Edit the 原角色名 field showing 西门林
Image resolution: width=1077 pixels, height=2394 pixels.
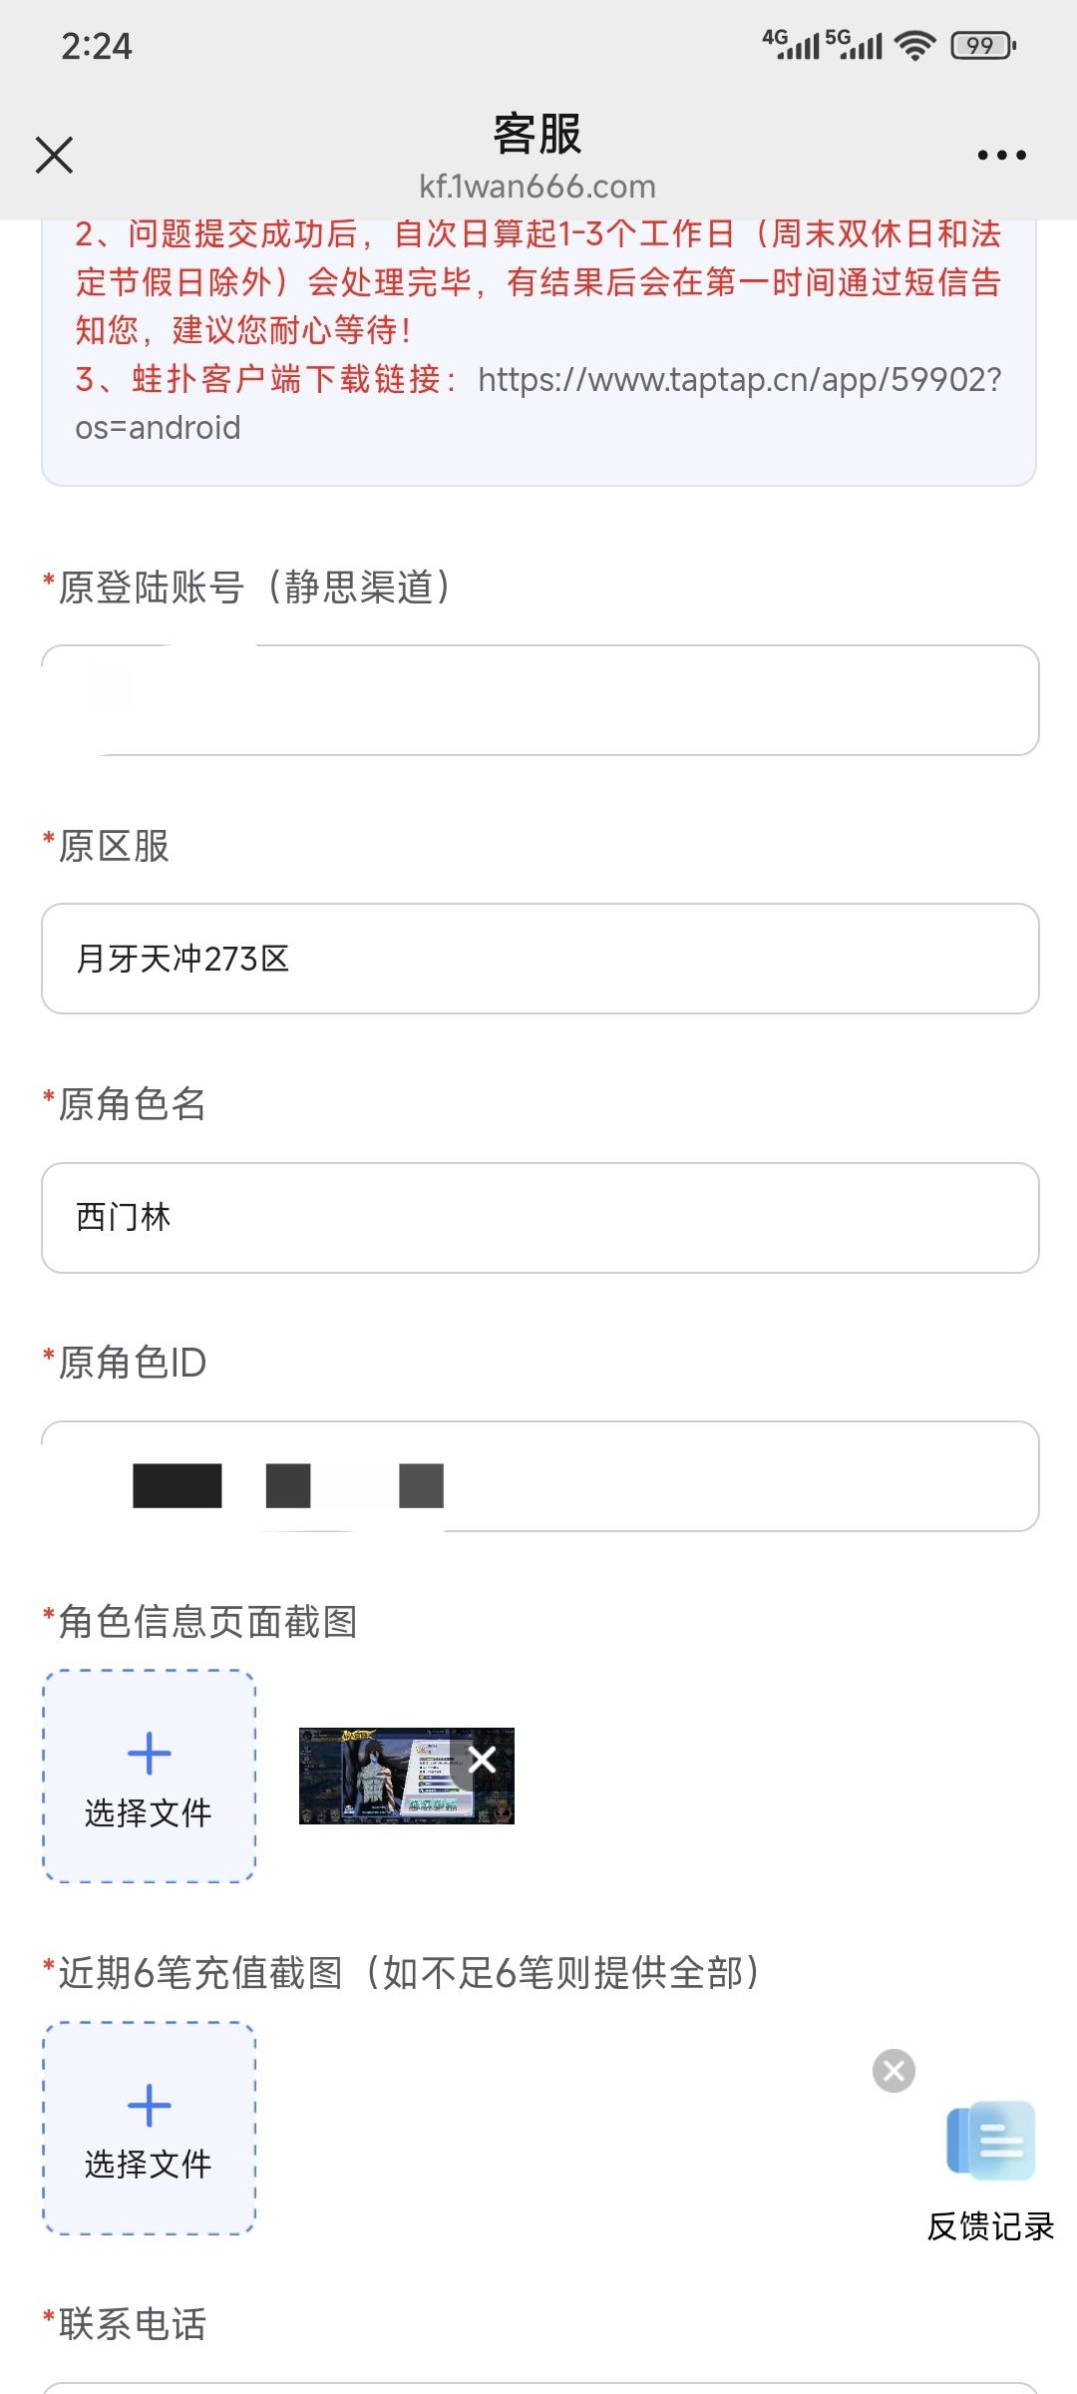coord(539,1217)
